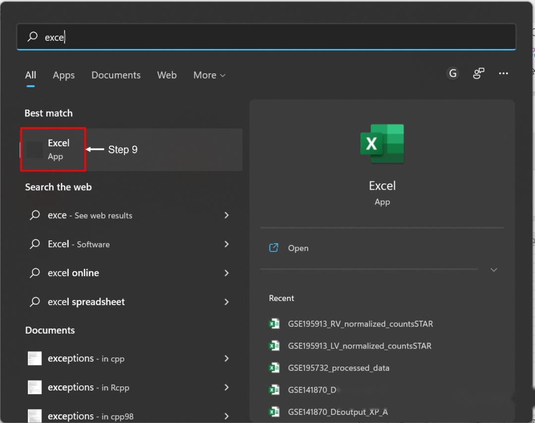Switch to the Web tab
The image size is (535, 423).
(x=166, y=75)
